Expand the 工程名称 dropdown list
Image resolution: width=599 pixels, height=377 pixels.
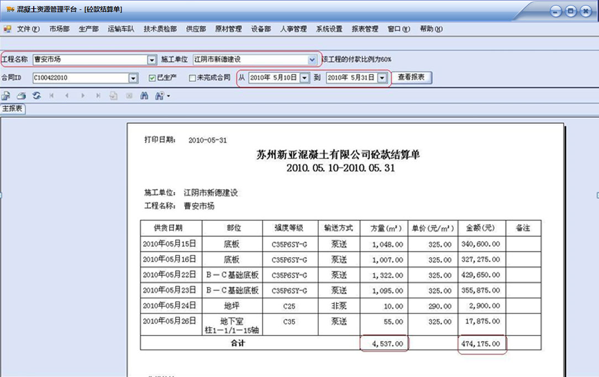click(152, 59)
